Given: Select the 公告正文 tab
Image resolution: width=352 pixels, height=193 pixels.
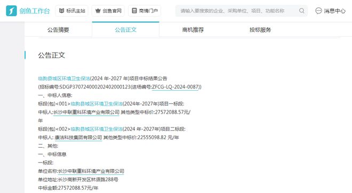Looking at the screenshot, I should (126, 30).
